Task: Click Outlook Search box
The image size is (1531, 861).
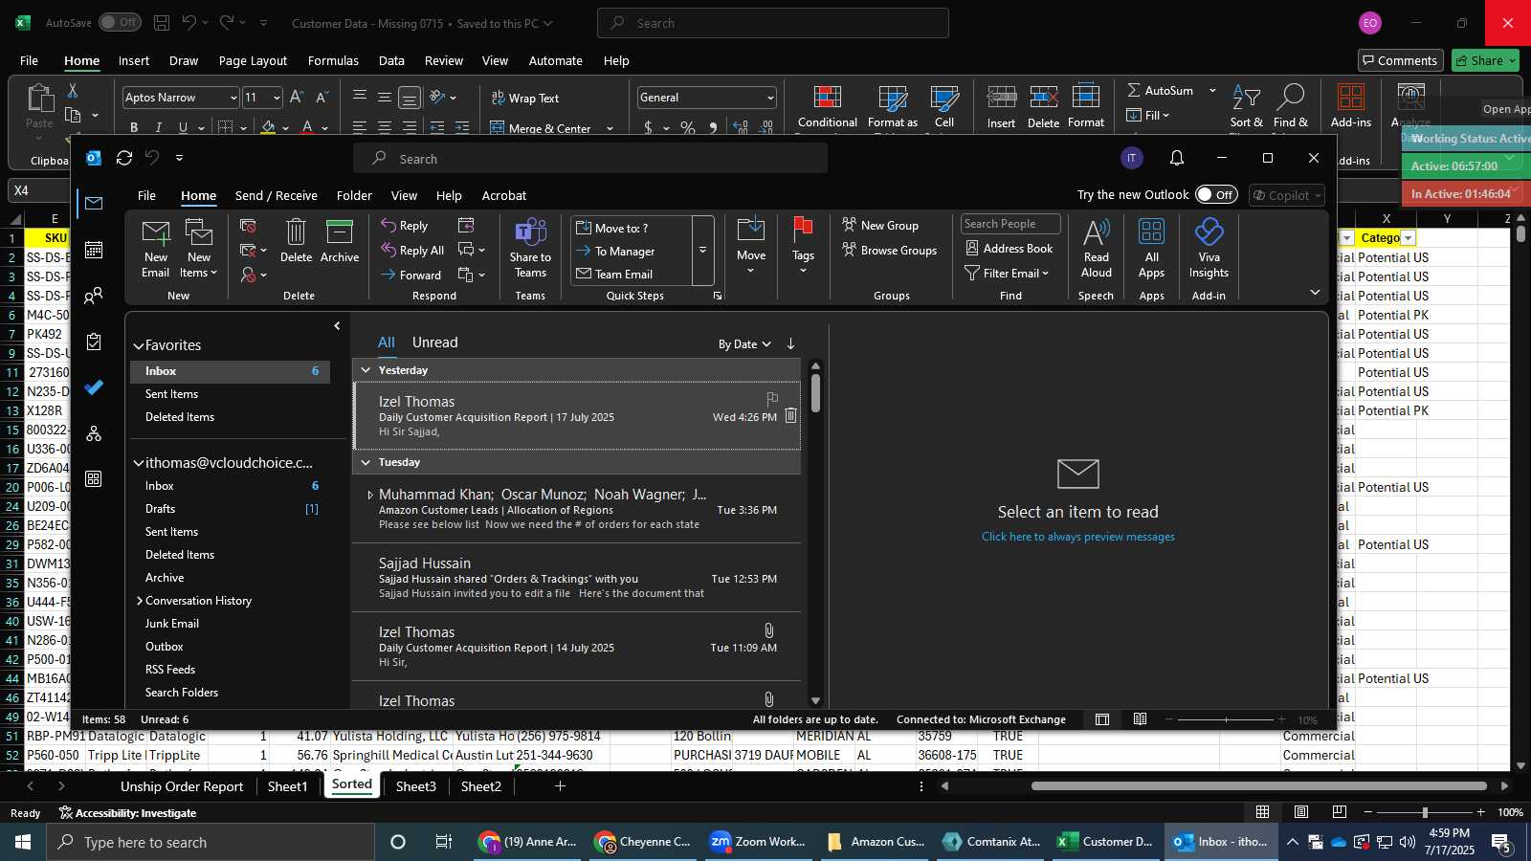Action: (590, 159)
